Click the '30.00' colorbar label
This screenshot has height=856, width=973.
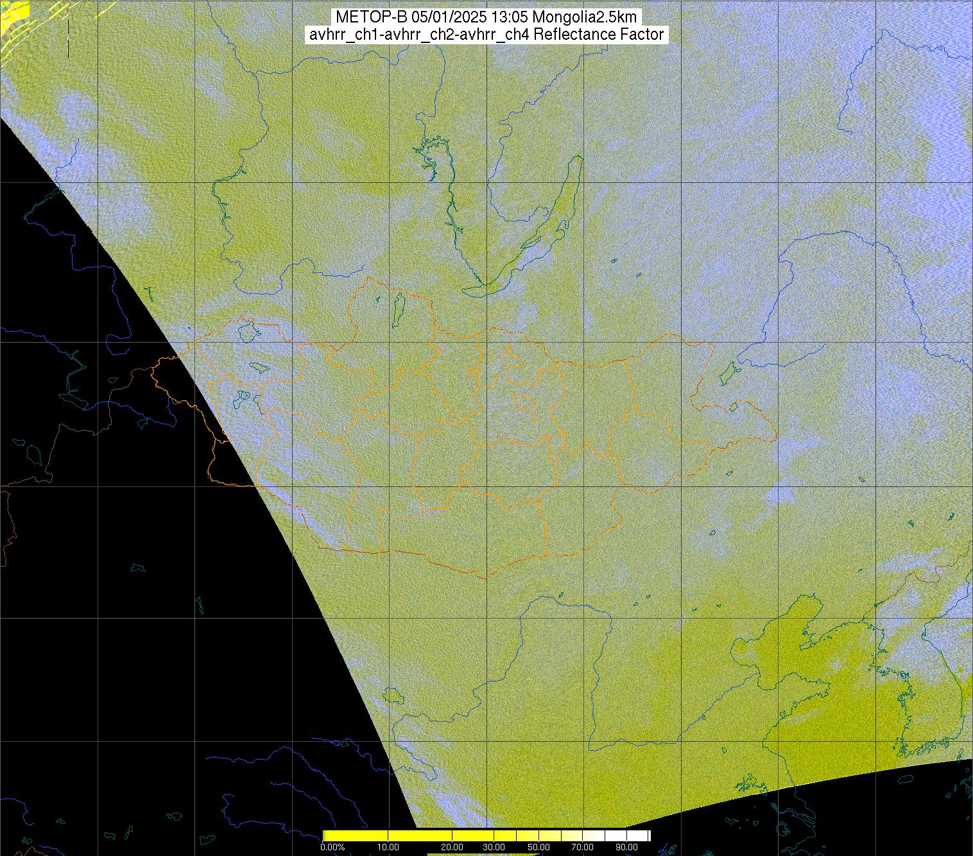[494, 847]
